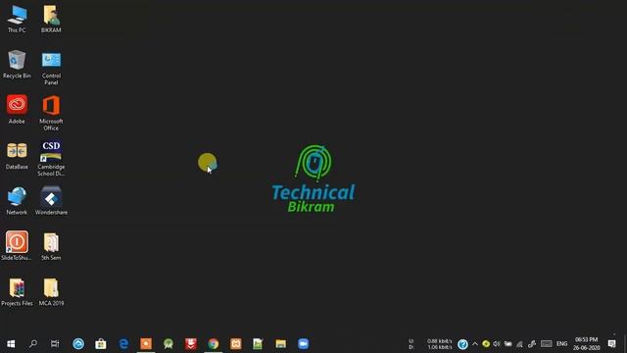This screenshot has height=353, width=627.
Task: Select the Microsoft Office desktop icon
Action: click(51, 114)
